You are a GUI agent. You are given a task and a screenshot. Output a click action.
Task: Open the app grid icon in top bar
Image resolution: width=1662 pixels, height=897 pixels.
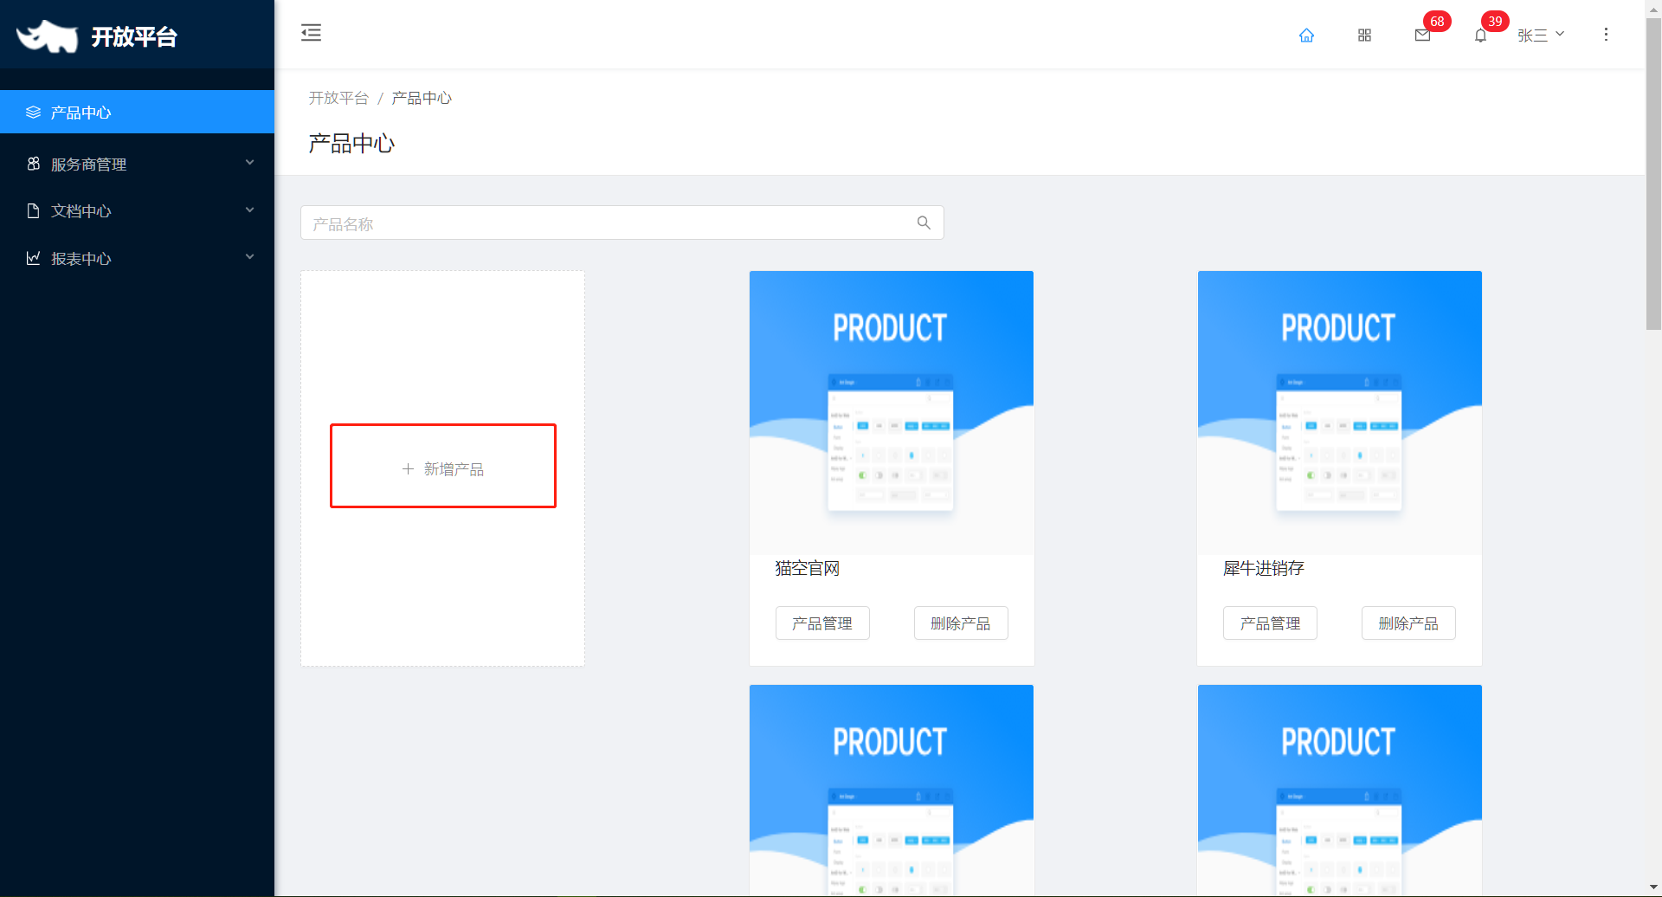[x=1364, y=35]
